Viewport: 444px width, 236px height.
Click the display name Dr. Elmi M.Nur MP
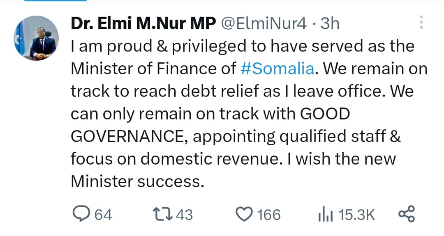click(143, 24)
